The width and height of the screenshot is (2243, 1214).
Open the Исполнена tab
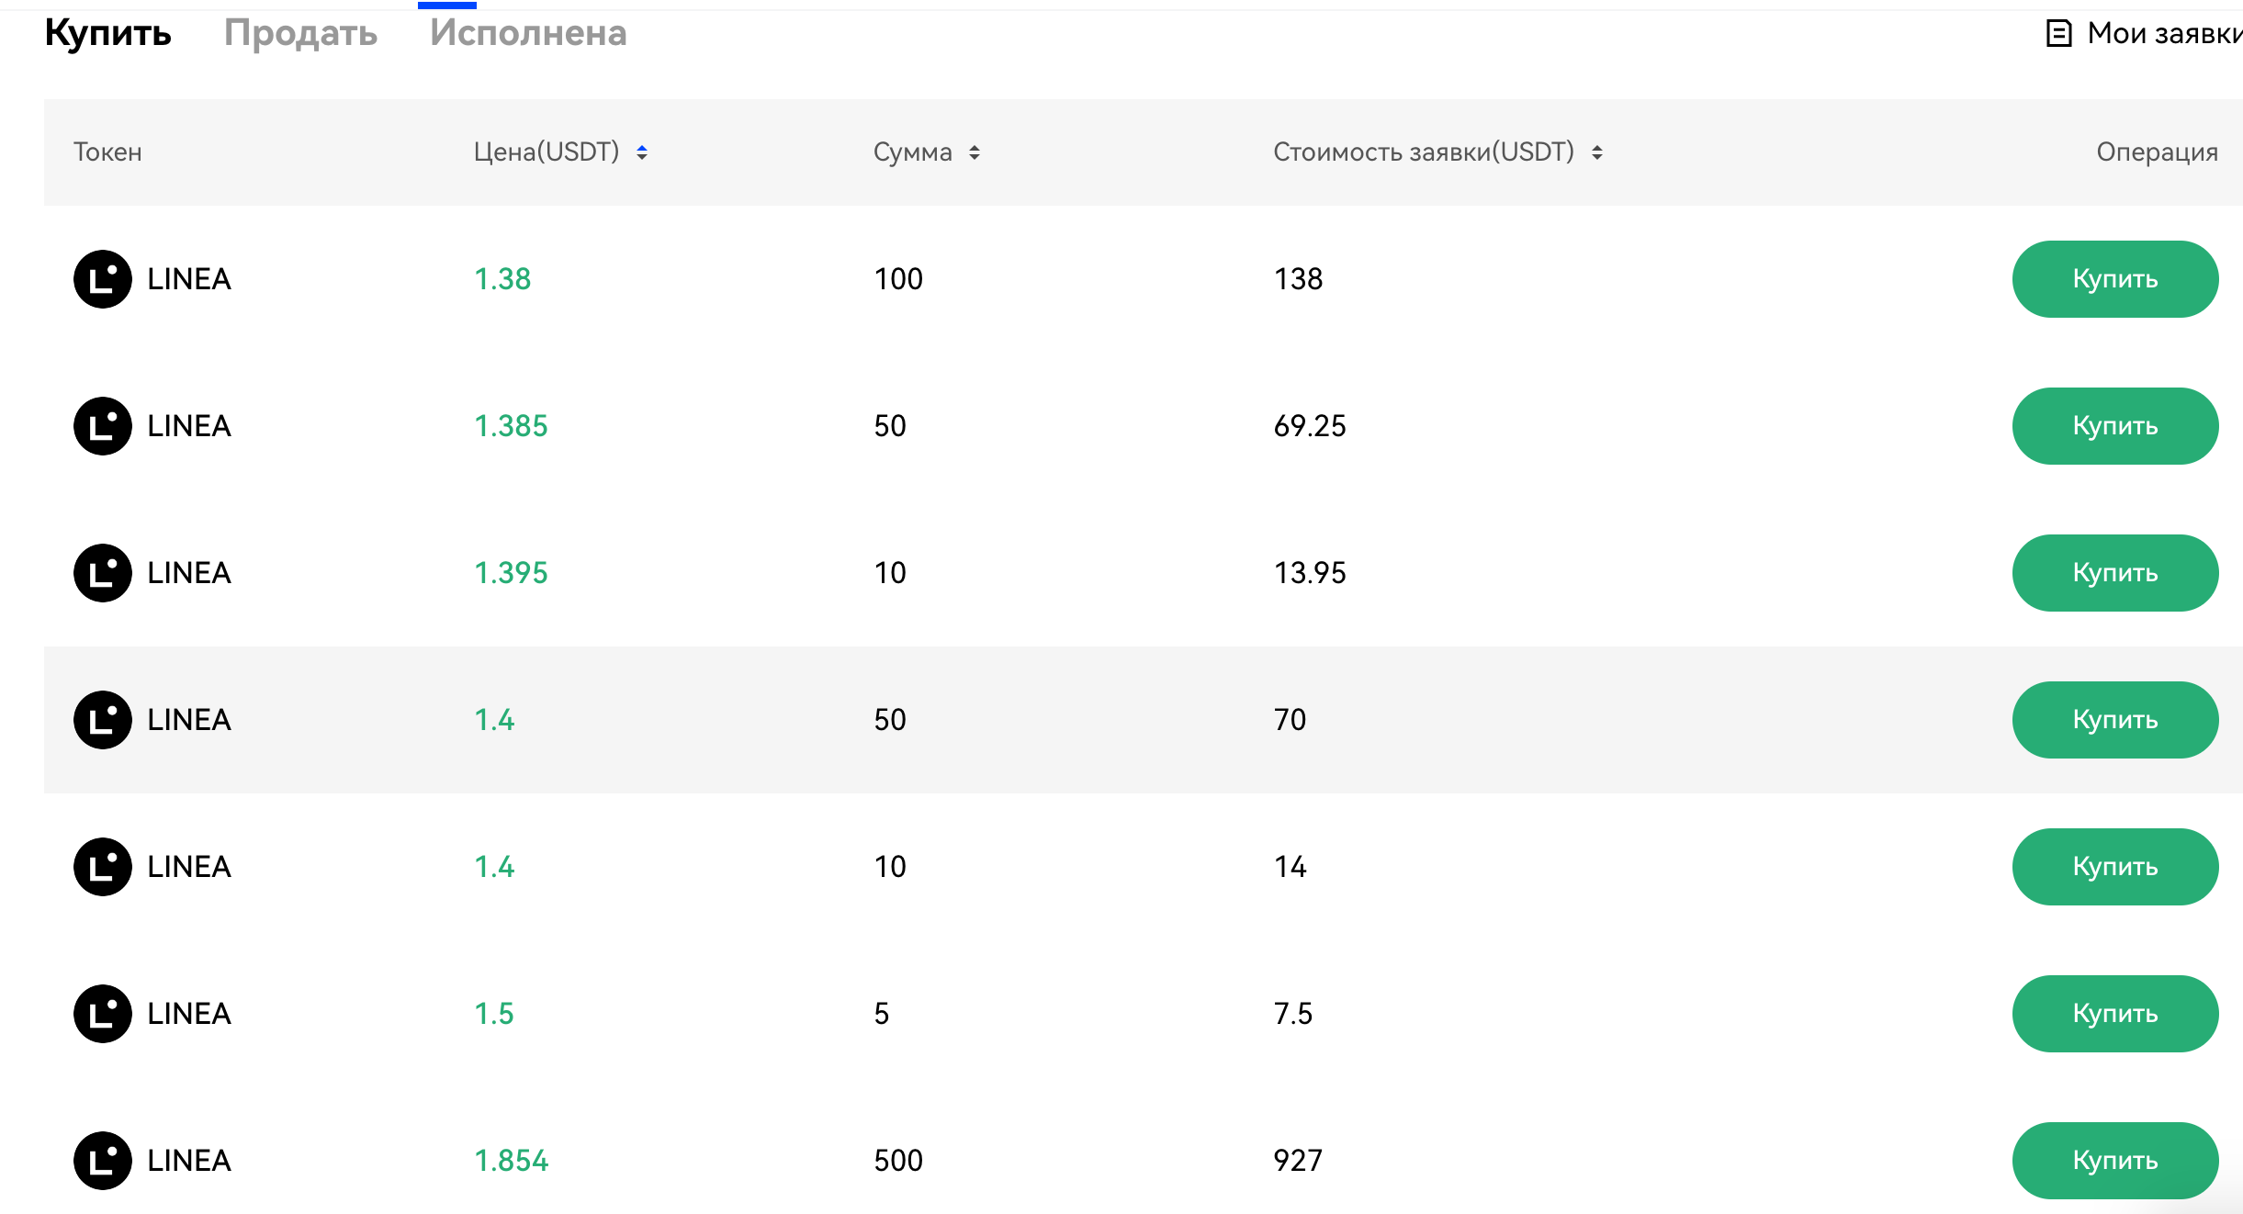point(528,33)
